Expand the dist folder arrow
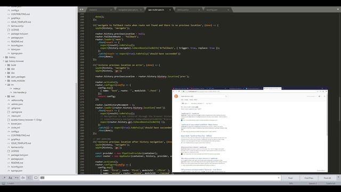The width and height of the screenshot is (341, 192). click(6, 69)
